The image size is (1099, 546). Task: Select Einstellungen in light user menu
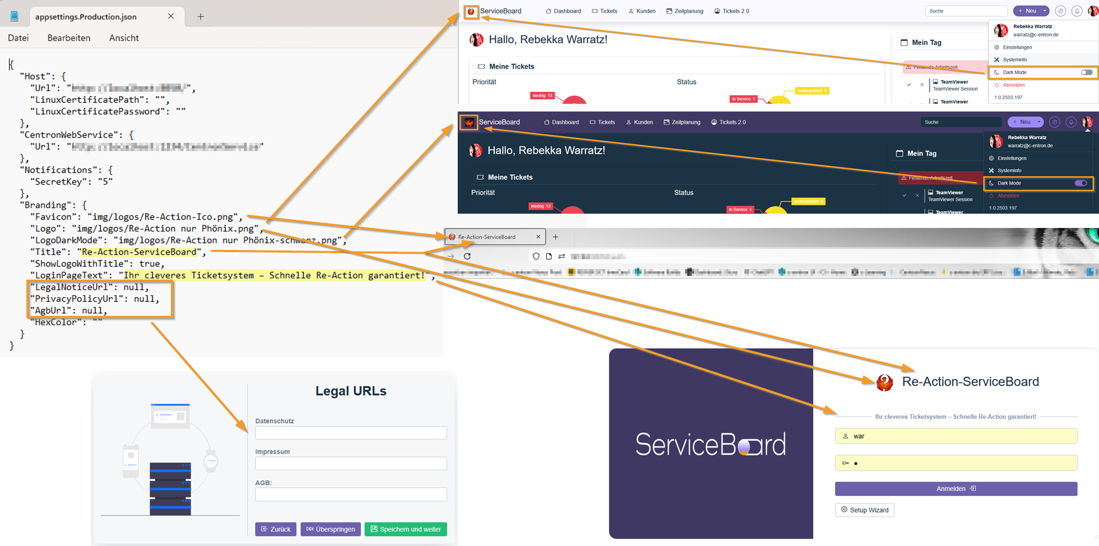1017,47
